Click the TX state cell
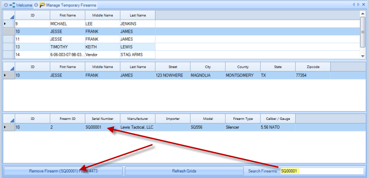Screen dimensions: 369x178 (x=278, y=76)
